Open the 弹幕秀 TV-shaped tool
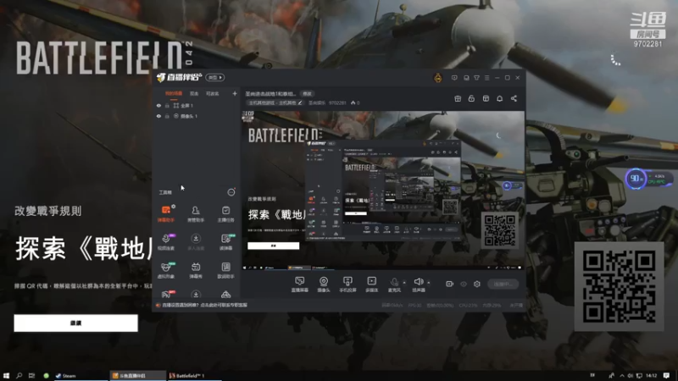Image resolution: width=678 pixels, height=381 pixels. 196,270
